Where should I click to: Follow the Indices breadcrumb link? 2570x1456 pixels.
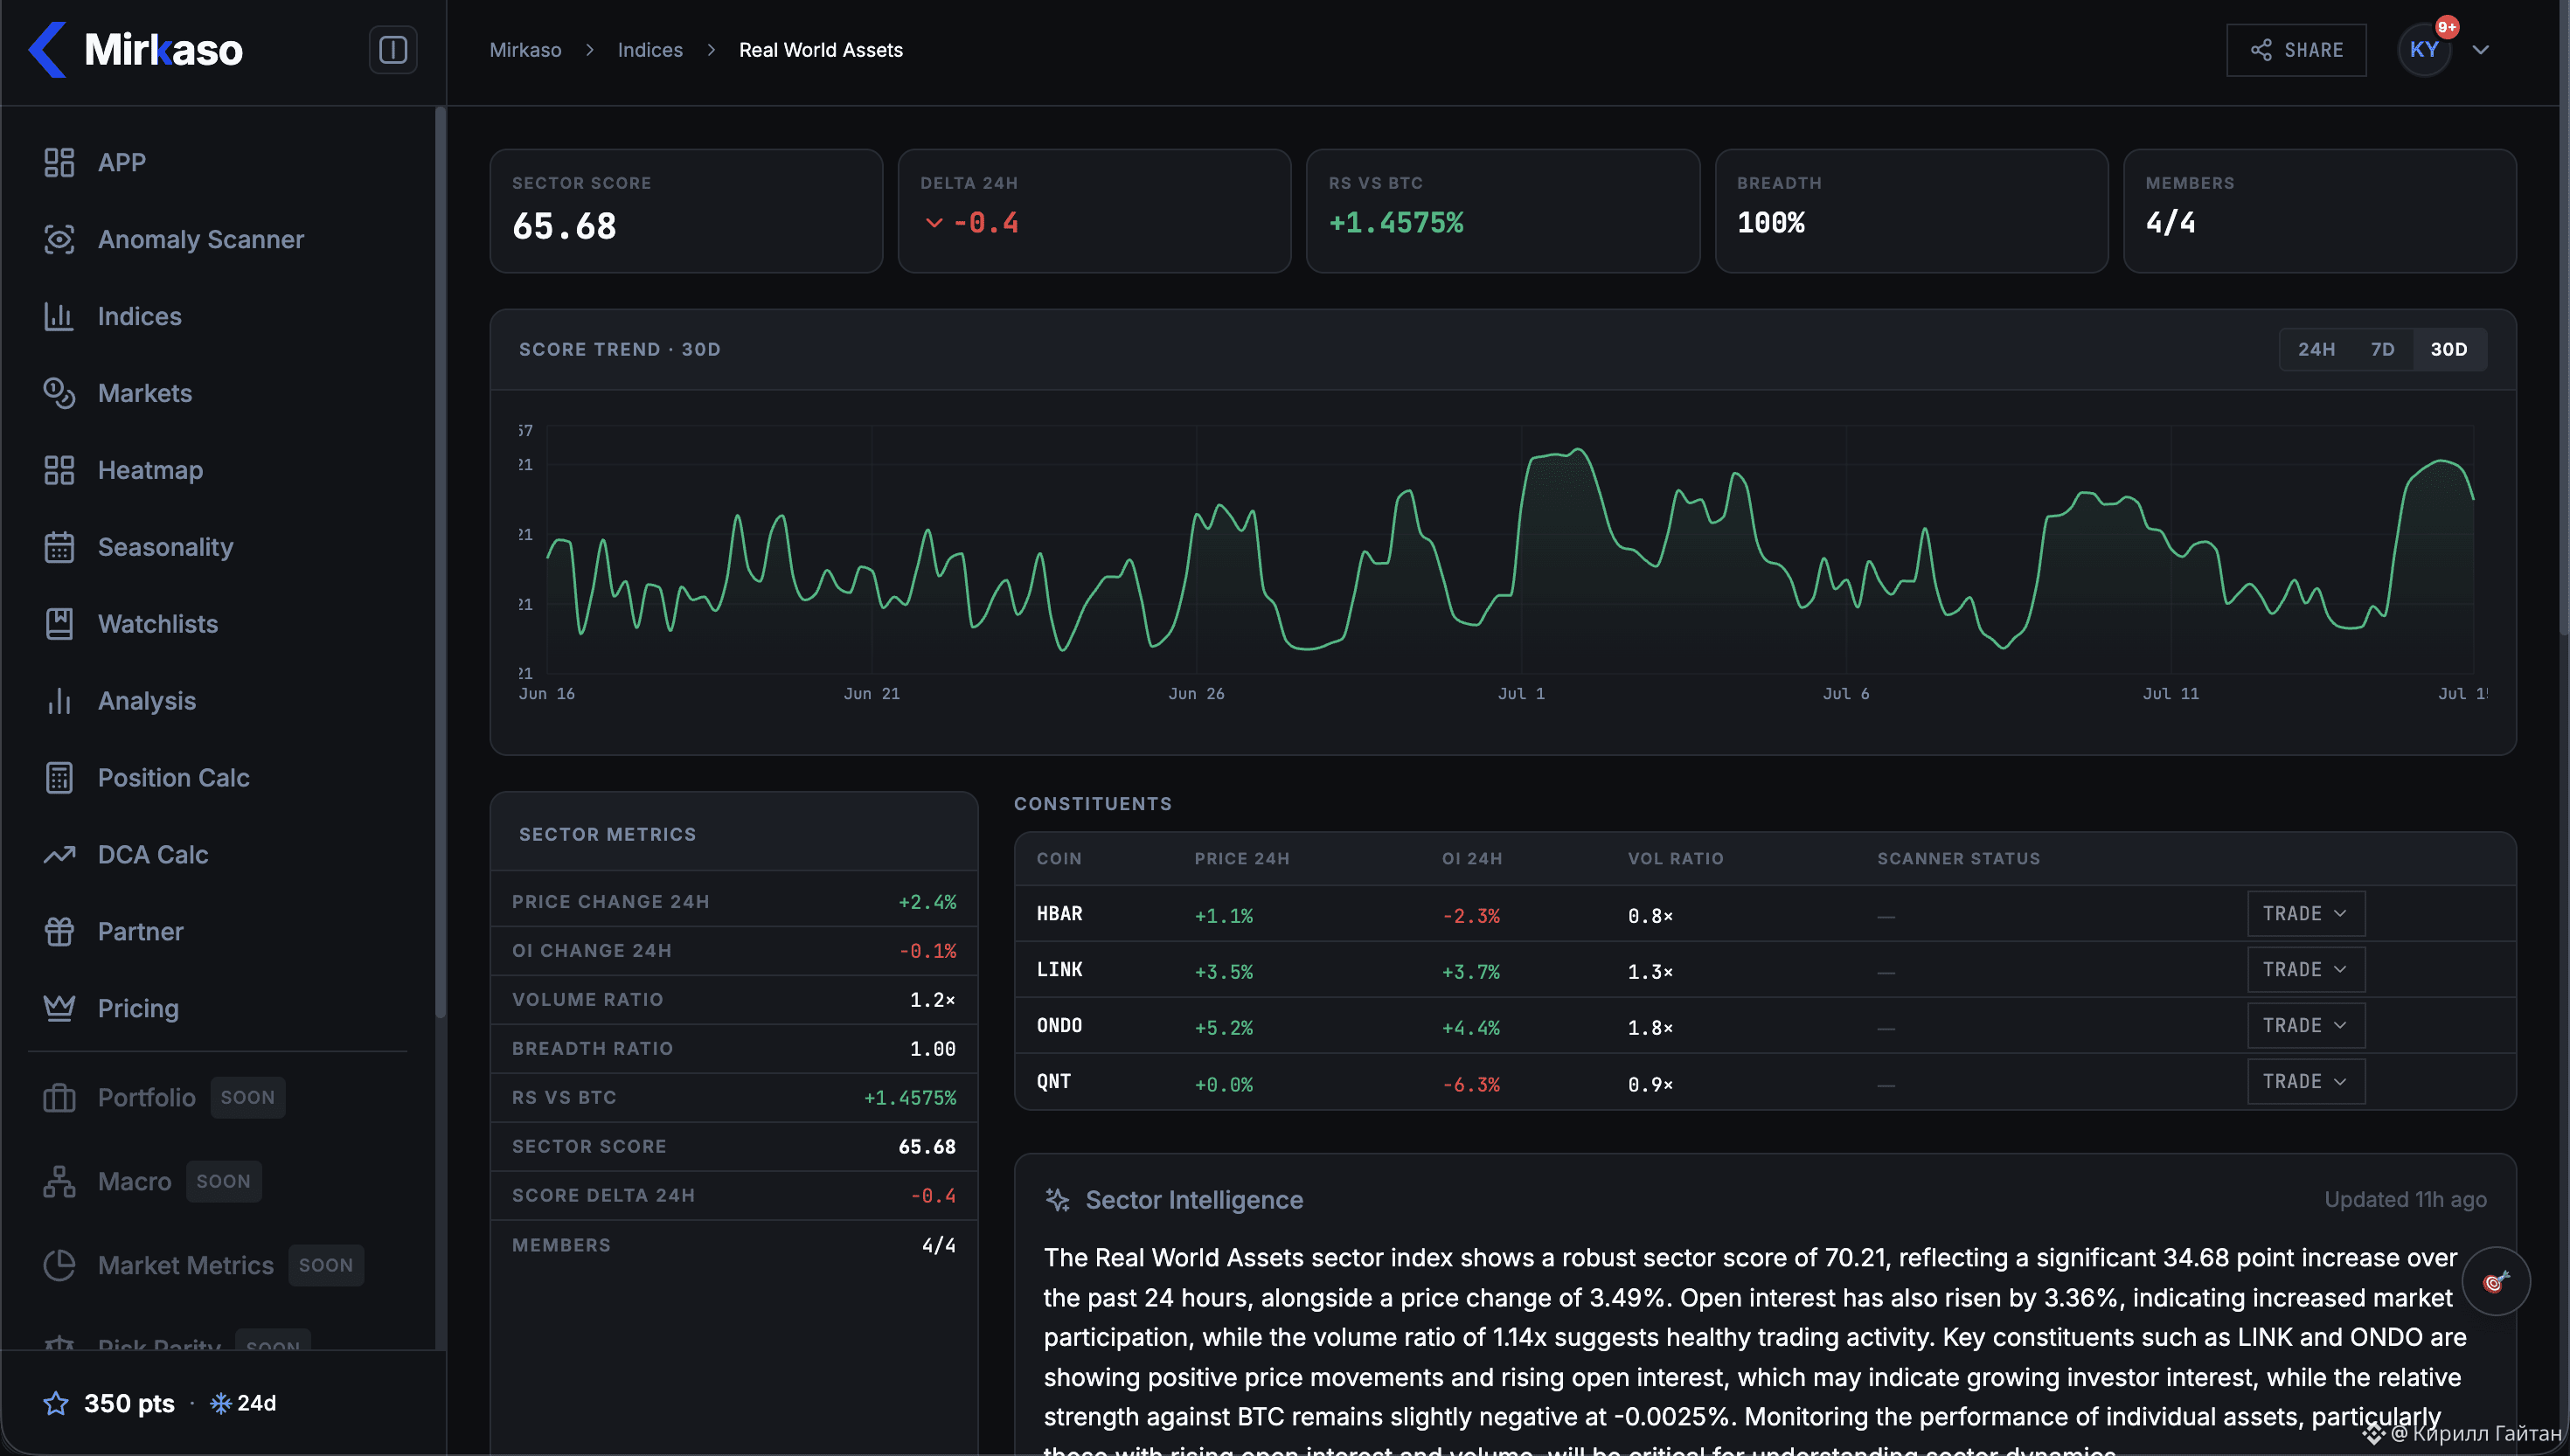coord(650,49)
